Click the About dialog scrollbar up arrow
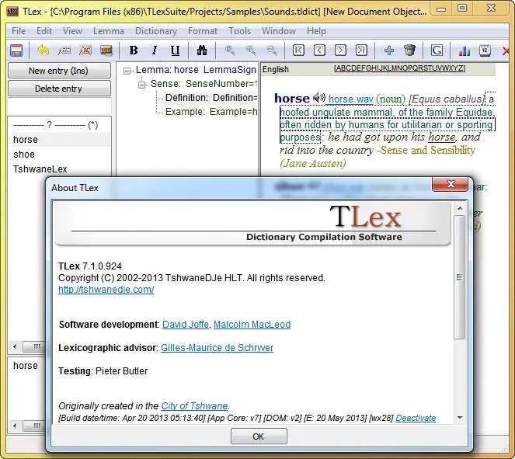 460,208
